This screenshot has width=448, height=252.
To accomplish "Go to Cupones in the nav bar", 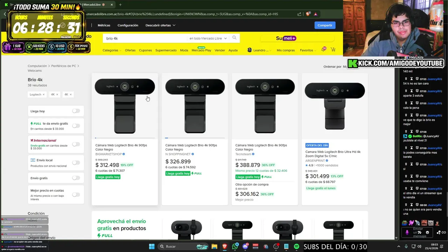I will click(x=145, y=50).
